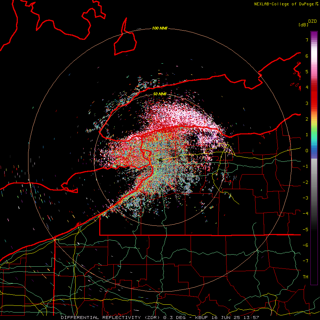This screenshot has width=320, height=320.
Task: Click the [dB] unit label
Action: click(x=303, y=25)
